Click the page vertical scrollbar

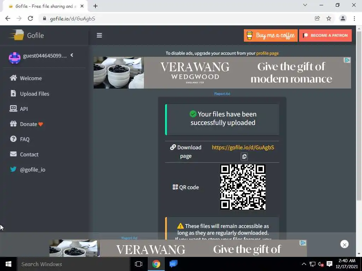(x=359, y=116)
